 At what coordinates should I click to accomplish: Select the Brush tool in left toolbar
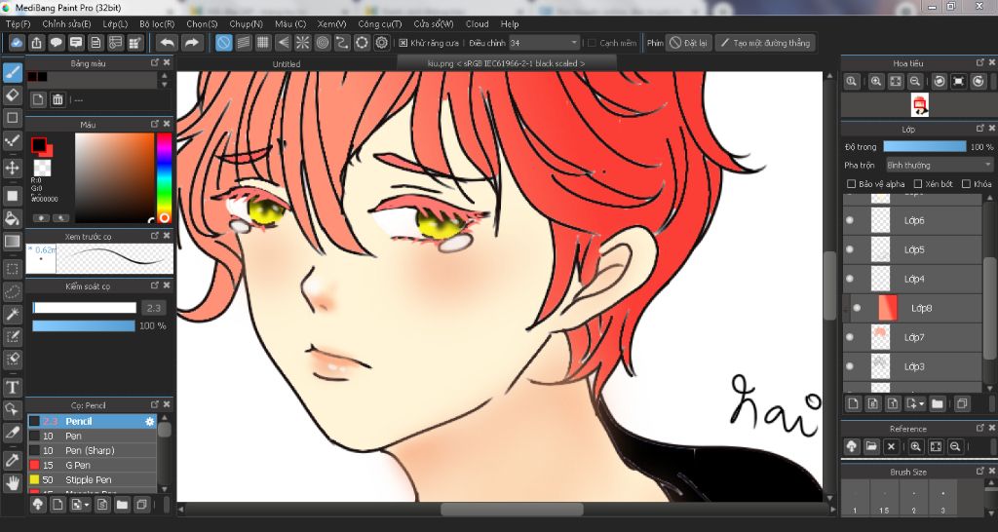(x=12, y=72)
